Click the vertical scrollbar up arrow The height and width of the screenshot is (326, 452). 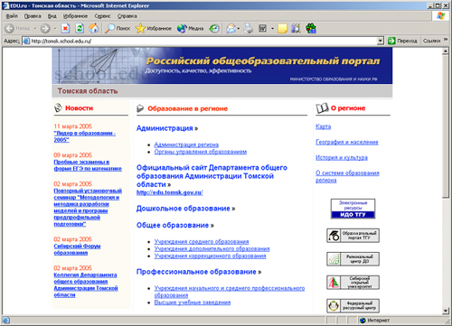tap(446, 51)
